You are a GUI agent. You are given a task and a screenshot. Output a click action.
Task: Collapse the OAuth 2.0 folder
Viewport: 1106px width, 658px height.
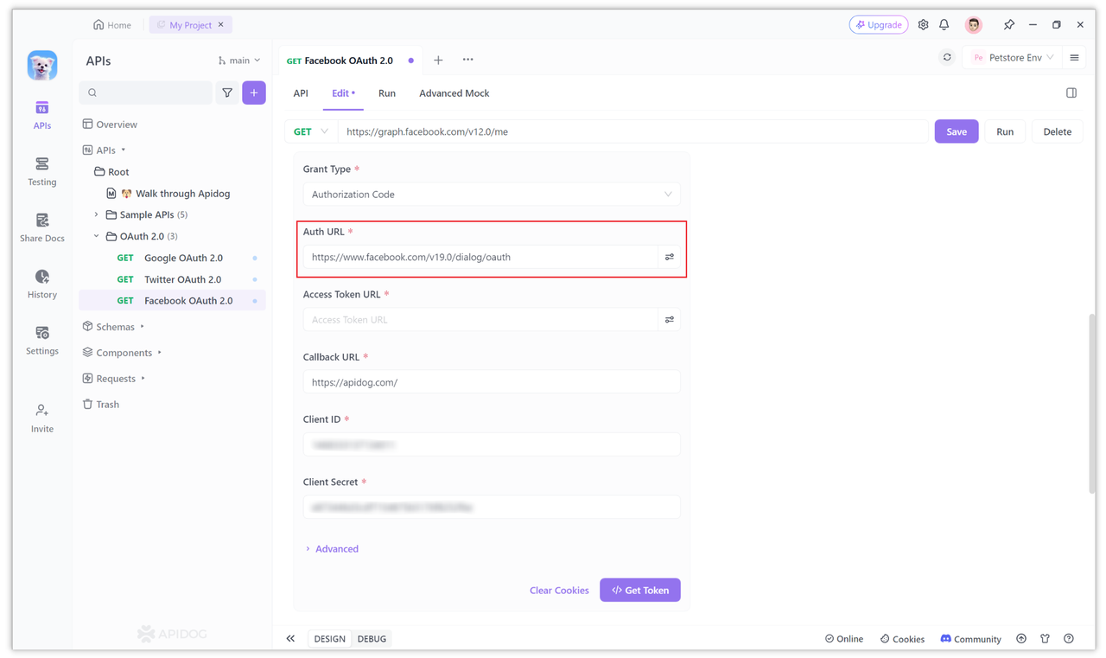pyautogui.click(x=96, y=236)
